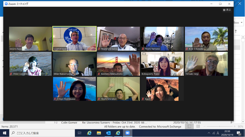This screenshot has width=245, height=137.
Task: Switch to Outlook reading view layout
Action: [x=198, y=126]
